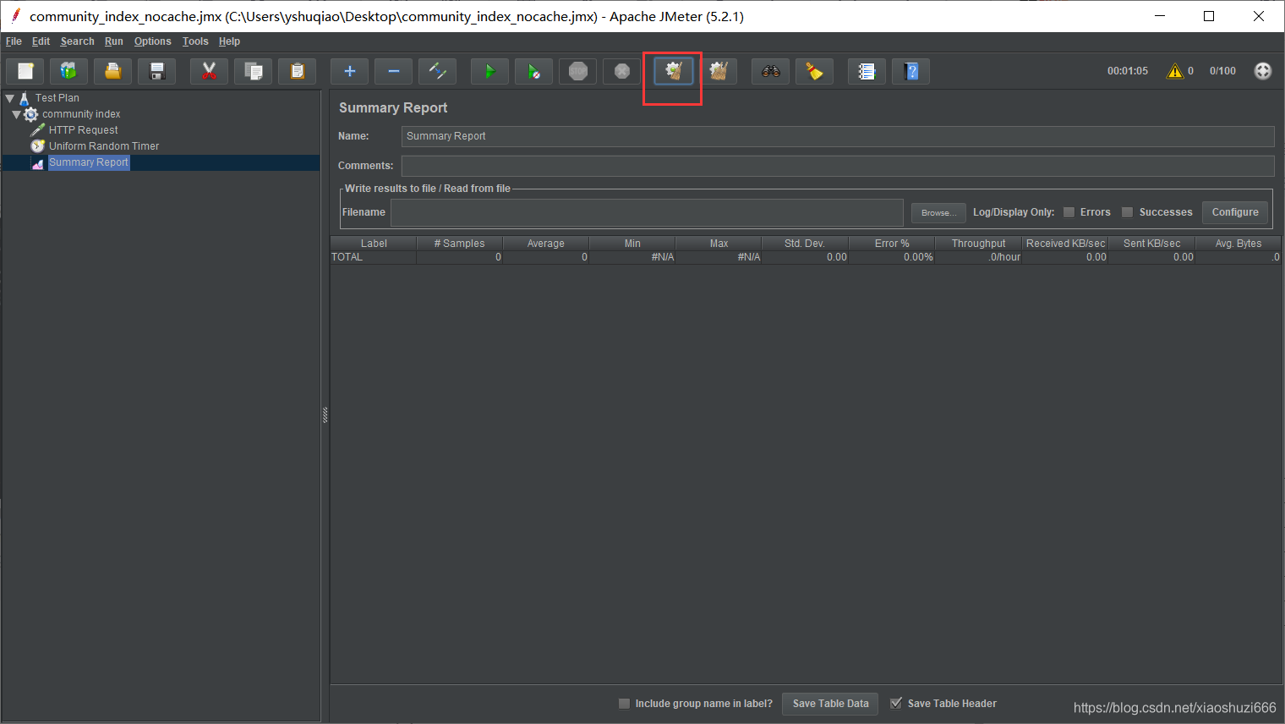Image resolution: width=1285 pixels, height=724 pixels.
Task: Click the 0/100 active threads counter
Action: tap(1222, 71)
